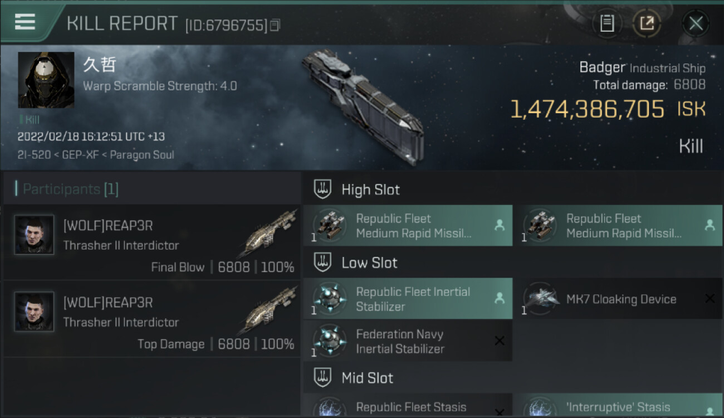The height and width of the screenshot is (418, 724).
Task: Select the Participants [1] header tab
Action: [70, 189]
